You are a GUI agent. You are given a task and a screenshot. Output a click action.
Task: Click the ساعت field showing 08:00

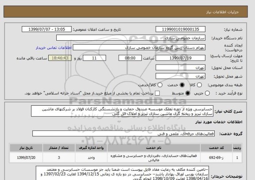tap(130, 58)
